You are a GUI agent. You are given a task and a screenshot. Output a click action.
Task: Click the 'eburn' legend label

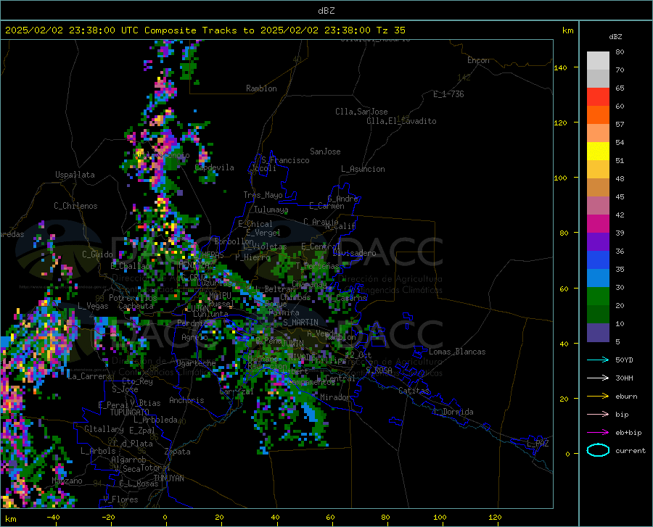[x=626, y=397]
